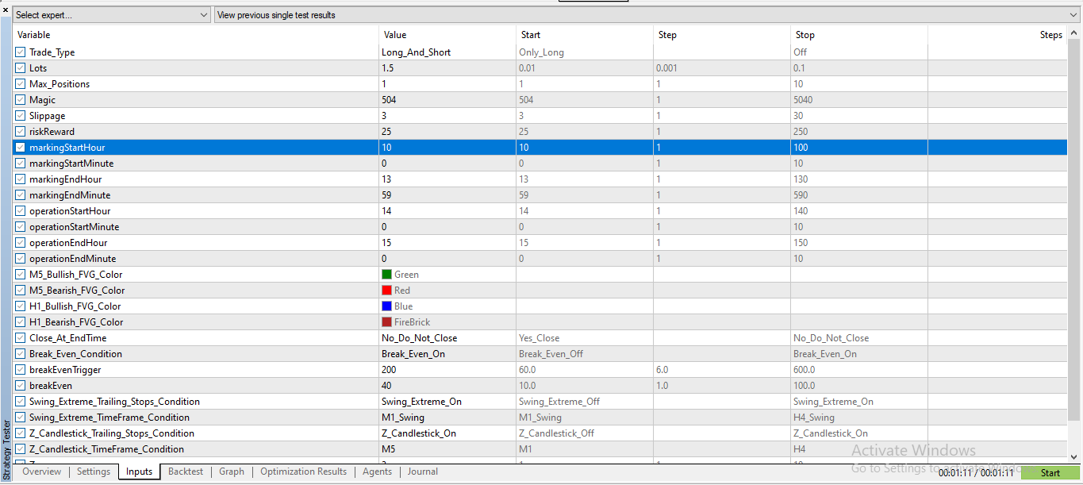
Task: Open the Overview tab
Action: [41, 472]
